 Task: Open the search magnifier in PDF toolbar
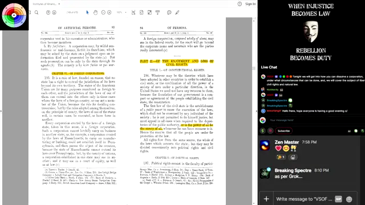[x=36, y=13]
